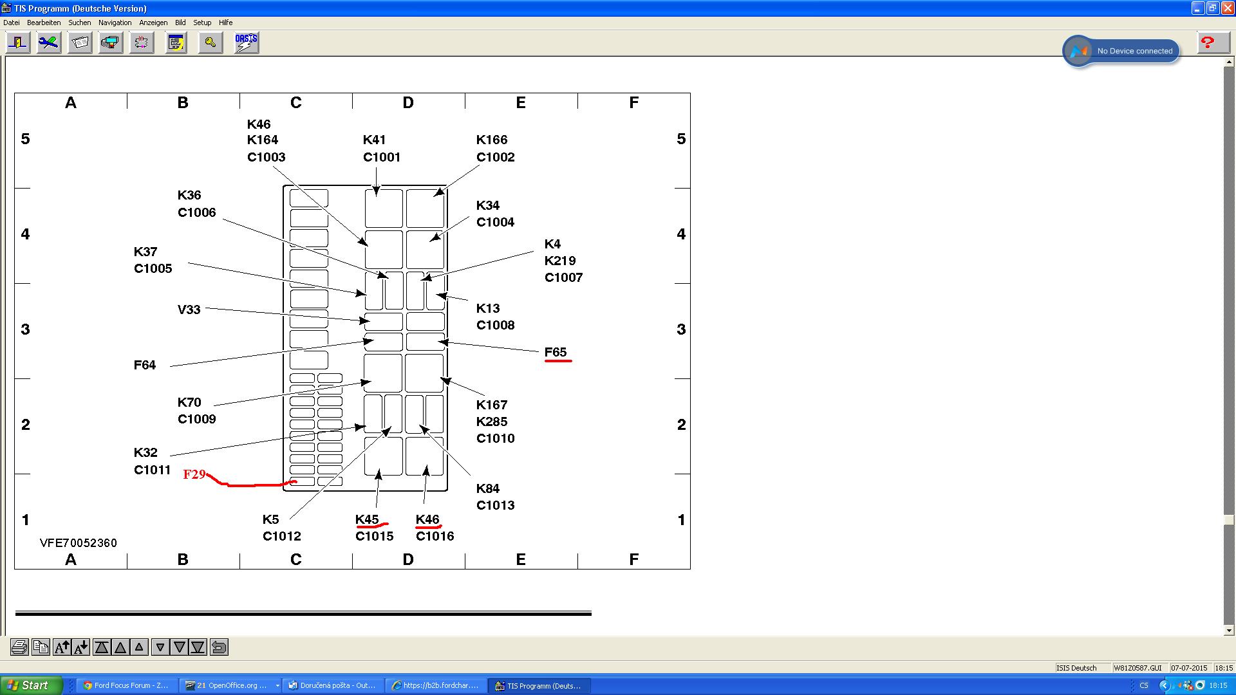Open the Navigation menu

(115, 23)
